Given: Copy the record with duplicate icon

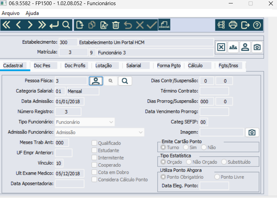Looking at the screenshot, I should pyautogui.click(x=92, y=25).
